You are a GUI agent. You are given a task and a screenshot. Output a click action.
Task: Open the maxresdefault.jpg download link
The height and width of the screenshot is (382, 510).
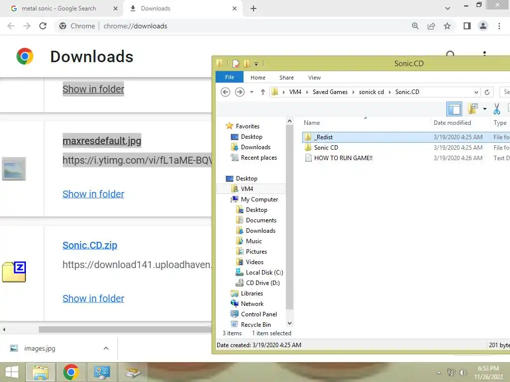(102, 141)
